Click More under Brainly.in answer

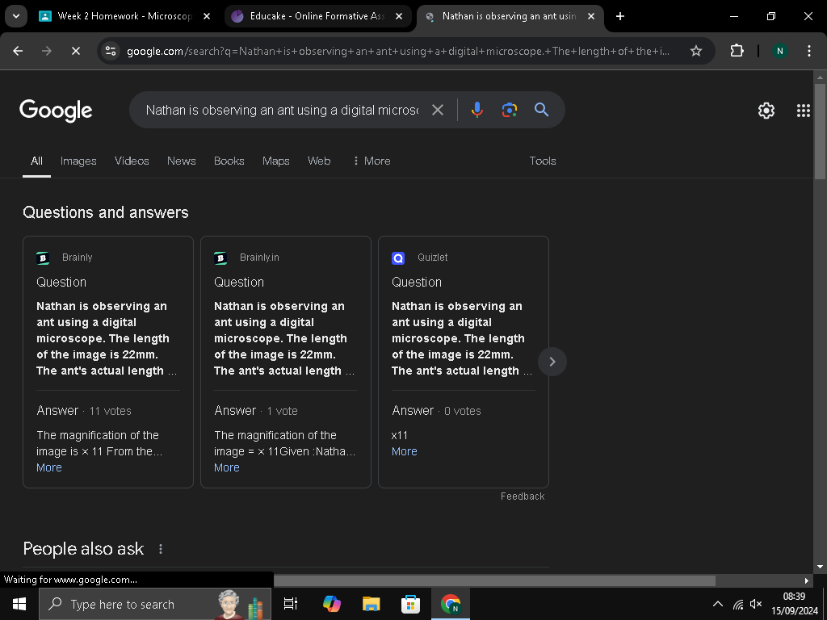click(227, 467)
